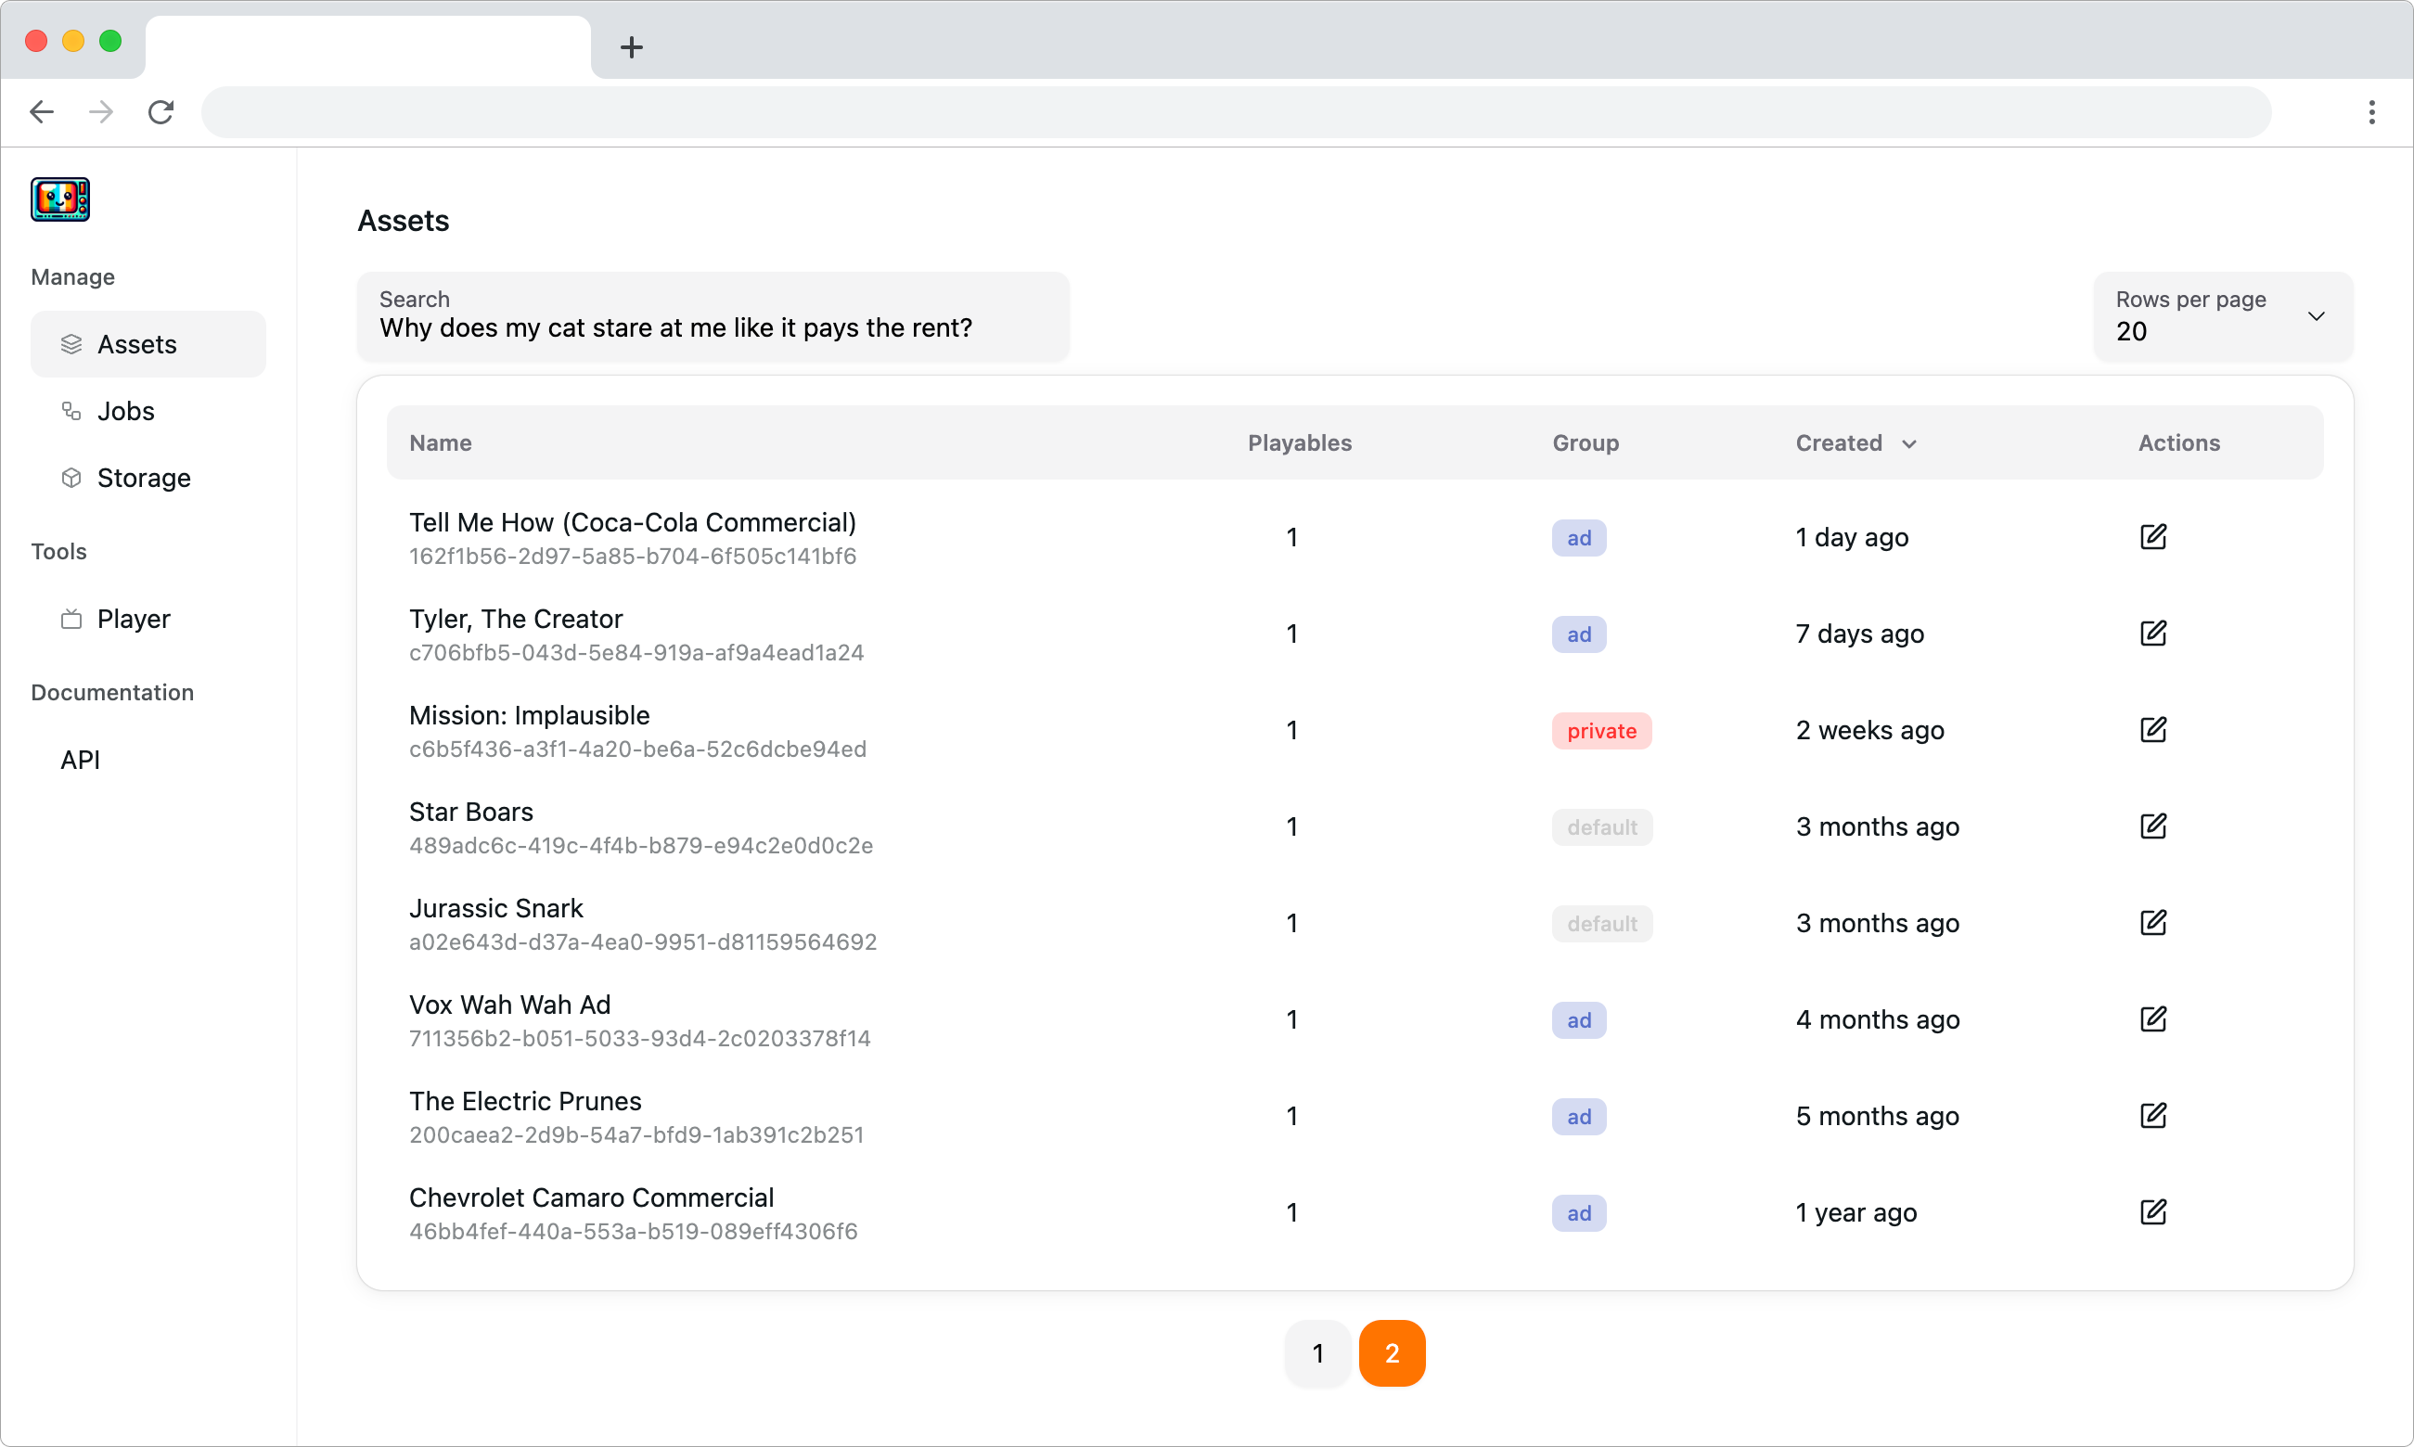Click edit icon for Mission Implausible asset
This screenshot has height=1447, width=2414.
tap(2154, 730)
